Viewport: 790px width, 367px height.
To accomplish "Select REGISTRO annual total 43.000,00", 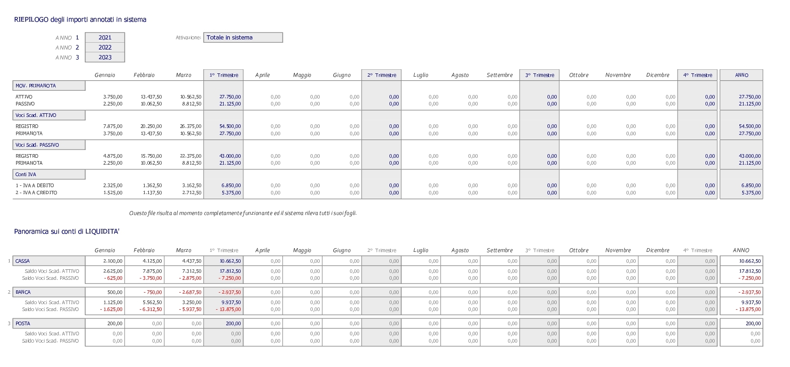I will (750, 156).
